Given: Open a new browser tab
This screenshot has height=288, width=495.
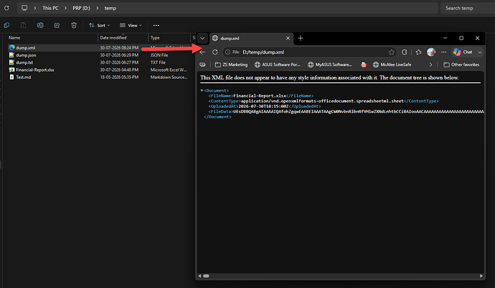Looking at the screenshot, I should point(301,38).
